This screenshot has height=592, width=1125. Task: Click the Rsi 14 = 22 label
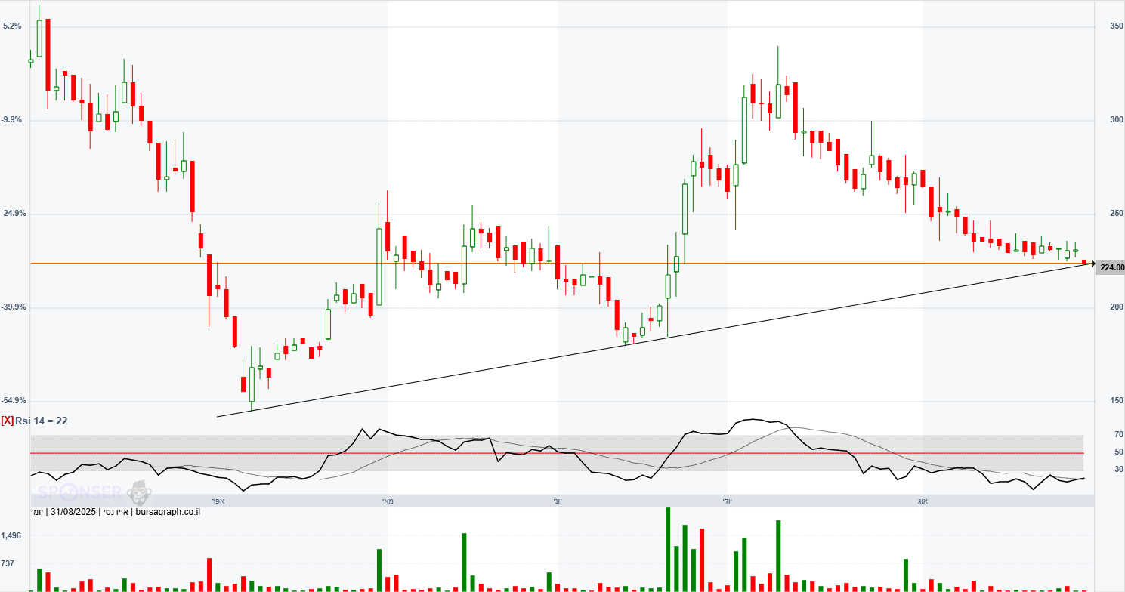point(42,421)
